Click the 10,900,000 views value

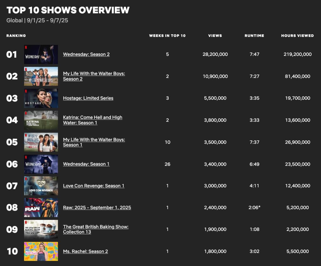pos(215,76)
